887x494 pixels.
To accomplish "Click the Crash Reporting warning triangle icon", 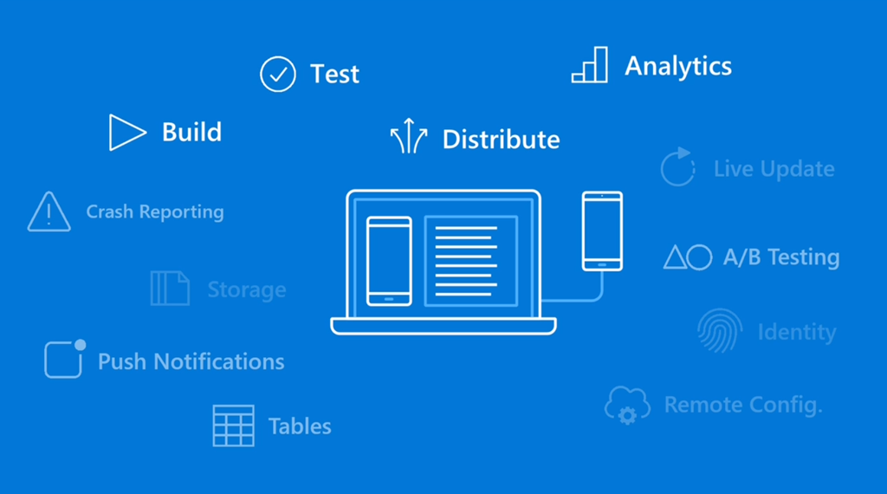I will [x=49, y=211].
